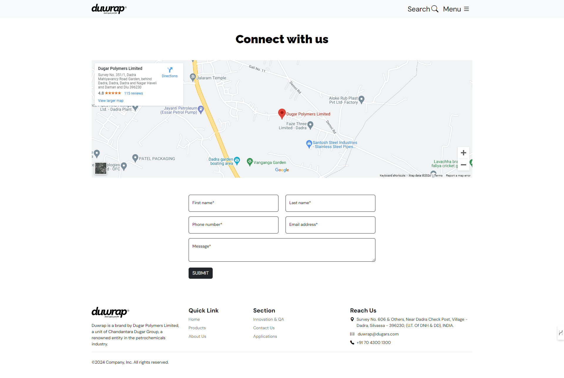This screenshot has width=564, height=378.
Task: Click the Directions arrow icon
Action: click(170, 70)
